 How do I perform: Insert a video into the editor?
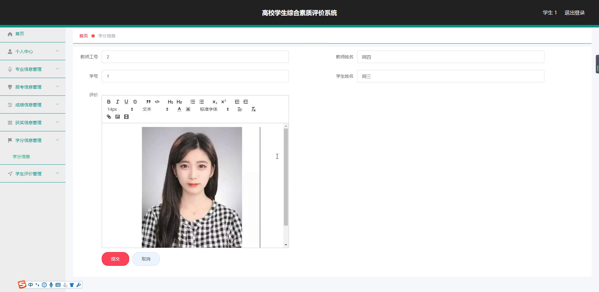(x=126, y=117)
